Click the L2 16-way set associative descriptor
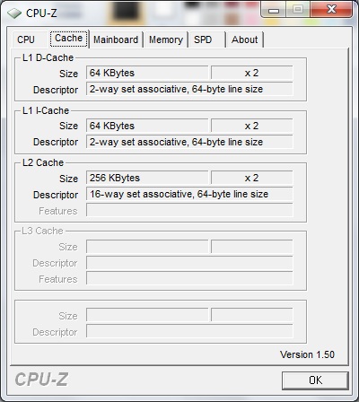Screen dimensions: 359x402 (189, 194)
